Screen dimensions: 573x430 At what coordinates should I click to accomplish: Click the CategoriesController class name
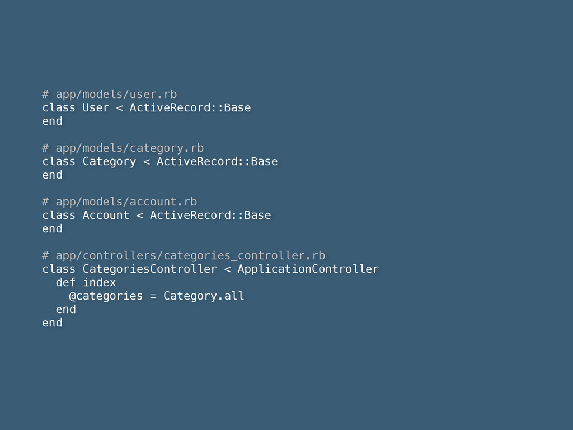tap(150, 269)
